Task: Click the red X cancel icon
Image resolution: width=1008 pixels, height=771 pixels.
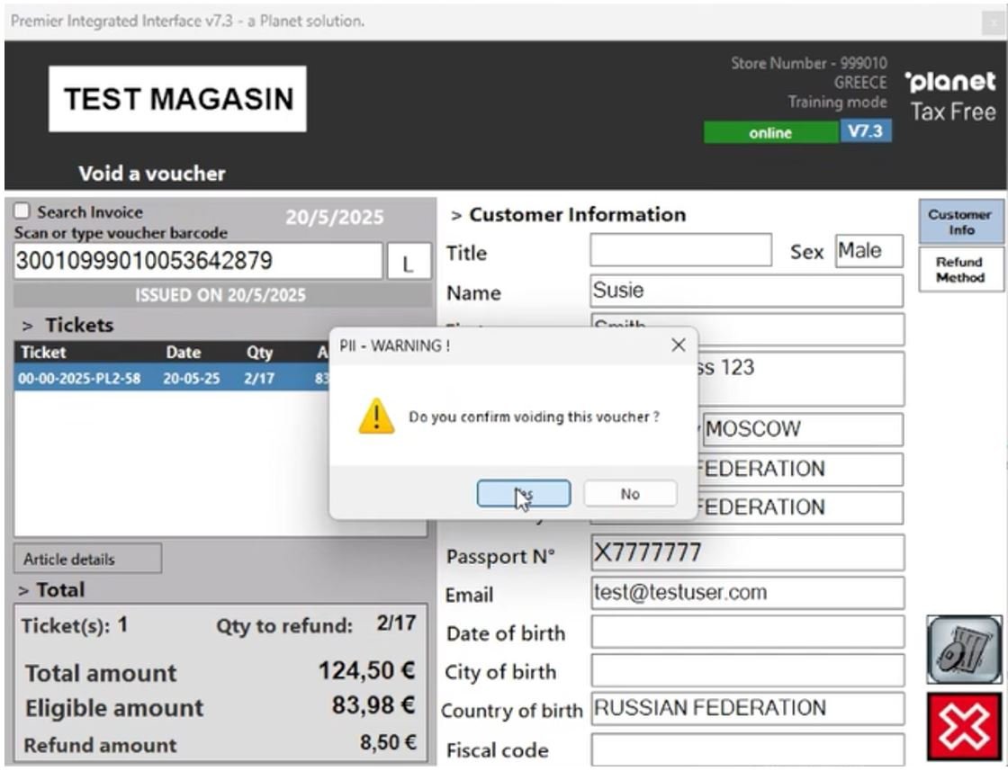Action: (963, 726)
